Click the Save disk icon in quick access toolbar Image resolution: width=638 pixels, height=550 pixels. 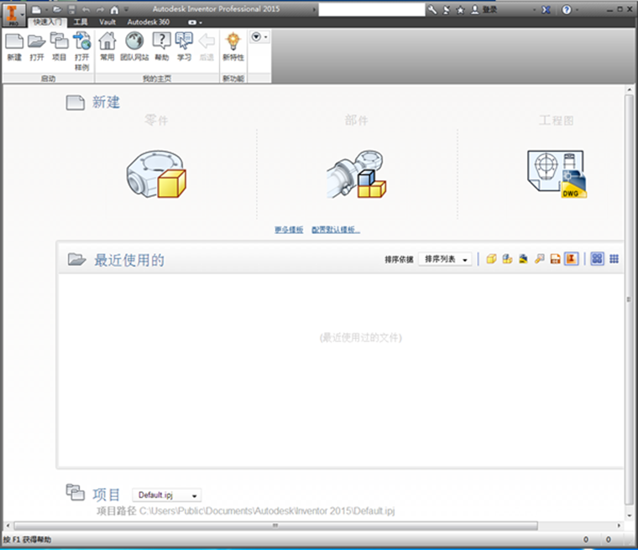(72, 9)
